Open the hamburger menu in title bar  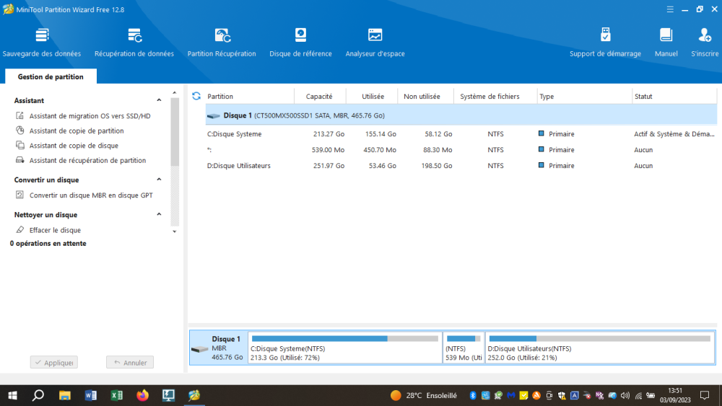(670, 9)
